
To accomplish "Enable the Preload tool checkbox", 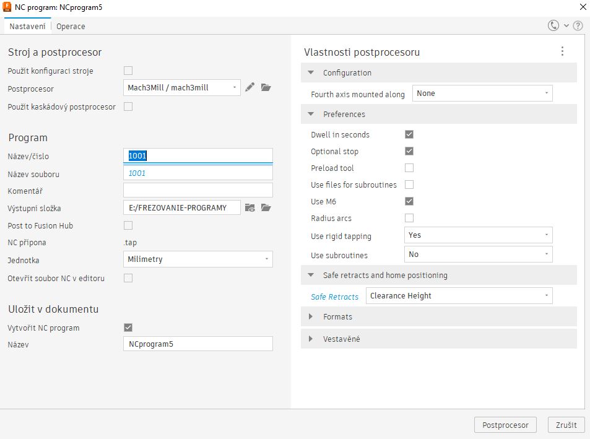I will tap(409, 168).
